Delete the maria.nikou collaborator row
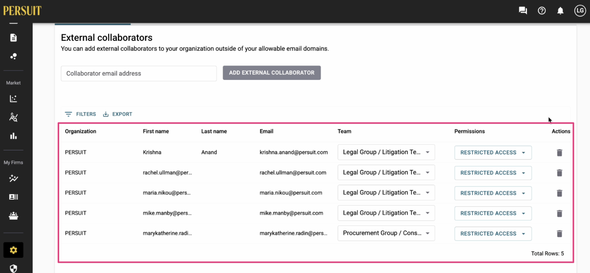The height and width of the screenshot is (273, 590). (x=559, y=193)
